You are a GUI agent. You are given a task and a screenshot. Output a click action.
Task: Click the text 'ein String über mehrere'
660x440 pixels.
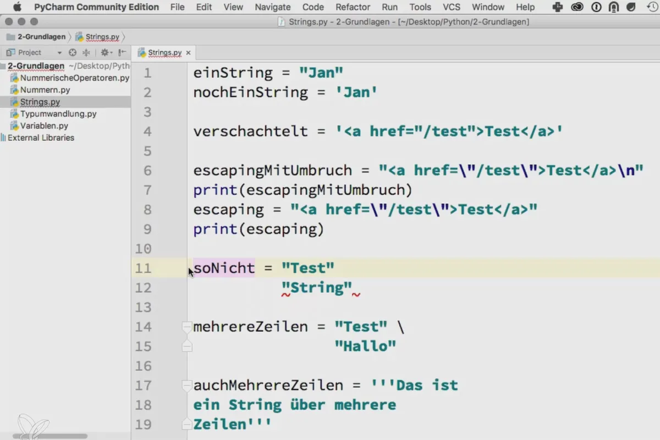pos(295,405)
